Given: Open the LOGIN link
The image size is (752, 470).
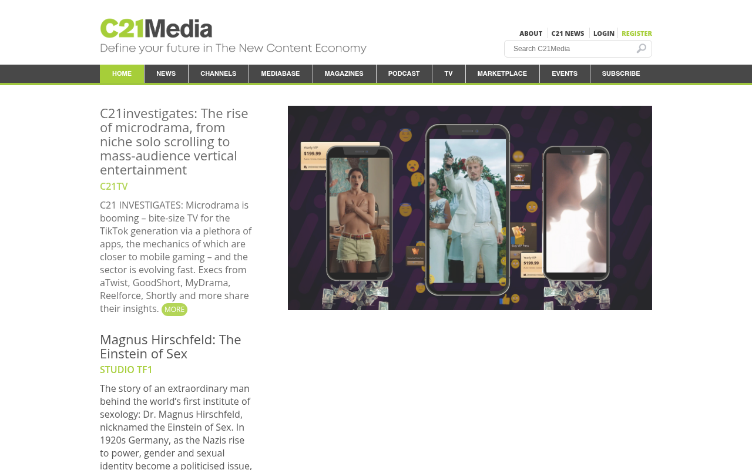Looking at the screenshot, I should point(603,33).
